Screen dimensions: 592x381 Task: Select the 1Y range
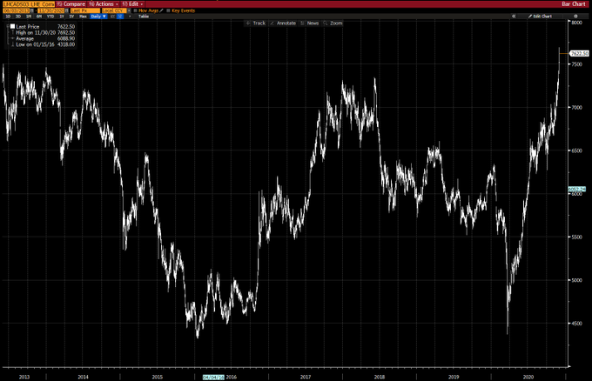pyautogui.click(x=62, y=17)
